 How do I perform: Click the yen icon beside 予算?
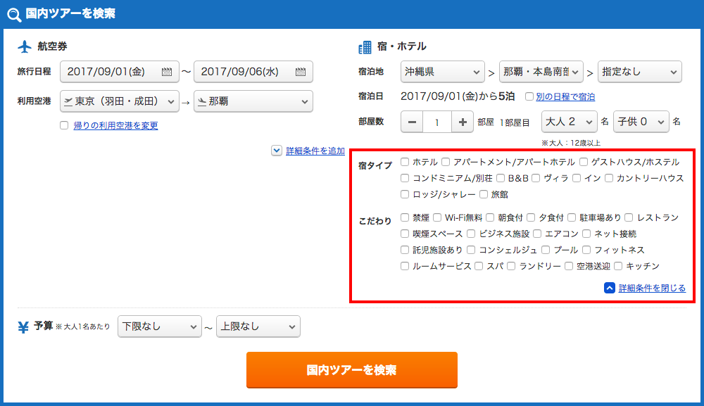point(23,327)
